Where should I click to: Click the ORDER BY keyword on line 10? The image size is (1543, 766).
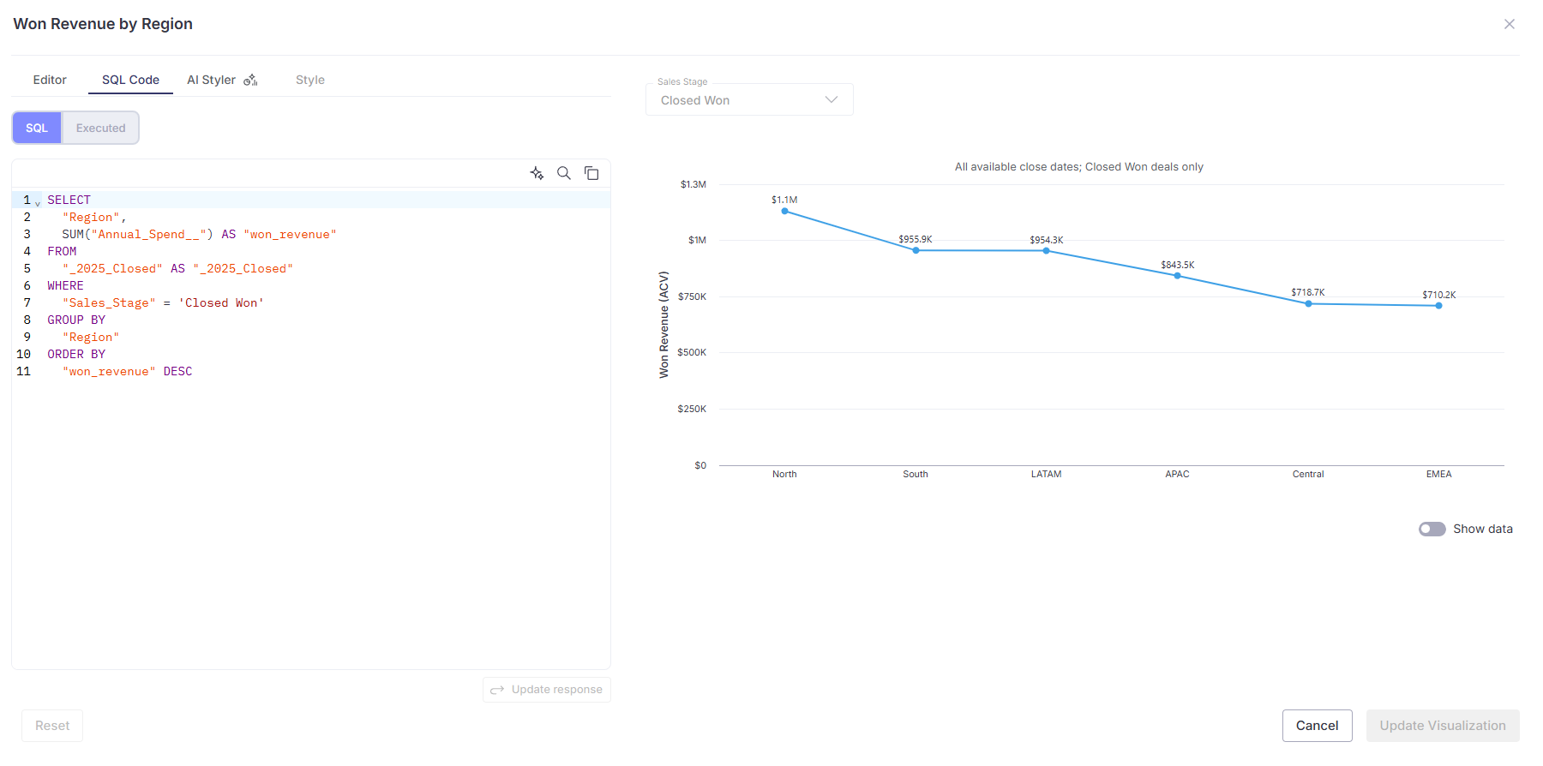[76, 354]
